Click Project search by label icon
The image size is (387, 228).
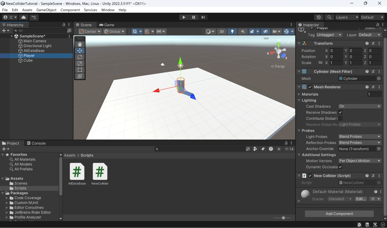point(263,149)
